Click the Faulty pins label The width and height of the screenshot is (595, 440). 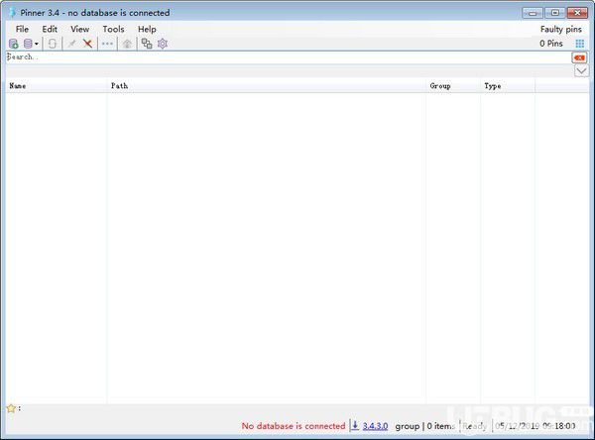click(x=561, y=29)
